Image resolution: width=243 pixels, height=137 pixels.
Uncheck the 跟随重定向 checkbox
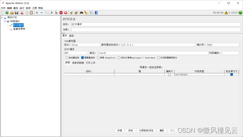click(83, 58)
